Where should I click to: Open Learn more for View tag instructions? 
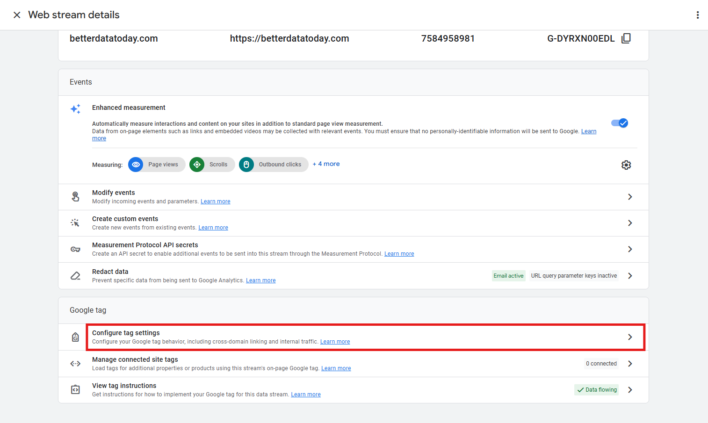point(306,394)
